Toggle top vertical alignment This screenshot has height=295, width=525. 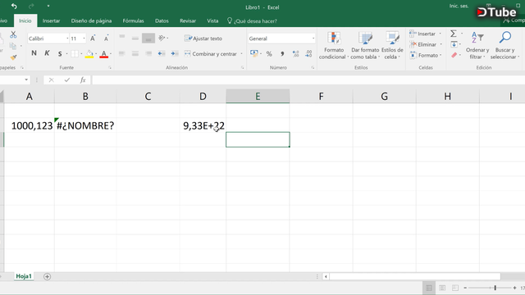point(122,38)
